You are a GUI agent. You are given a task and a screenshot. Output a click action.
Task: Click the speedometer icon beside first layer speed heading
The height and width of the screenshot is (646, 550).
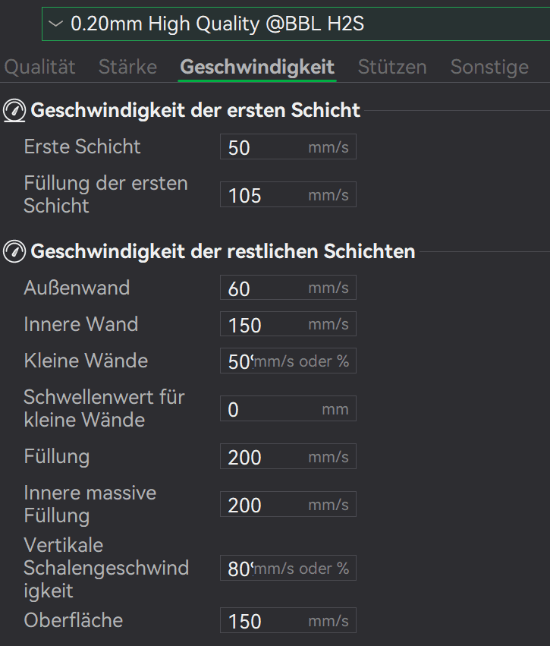(14, 111)
